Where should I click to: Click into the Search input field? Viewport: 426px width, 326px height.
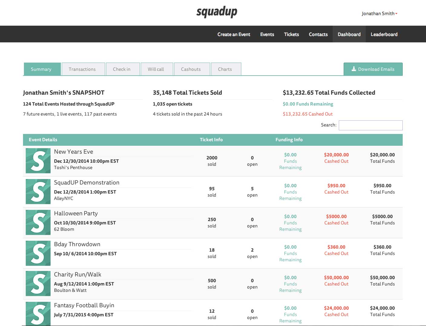coord(371,125)
